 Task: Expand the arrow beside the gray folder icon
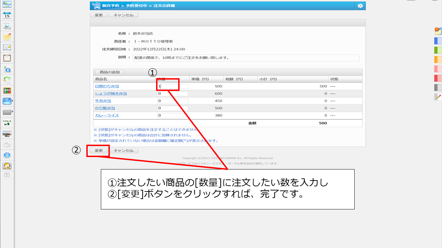13,112
